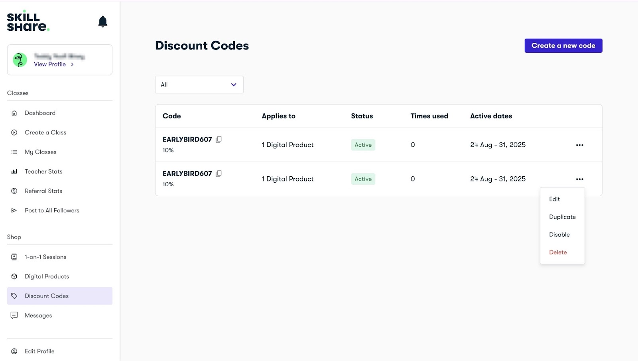Image resolution: width=638 pixels, height=361 pixels.
Task: Open Digital Products
Action: (47, 276)
